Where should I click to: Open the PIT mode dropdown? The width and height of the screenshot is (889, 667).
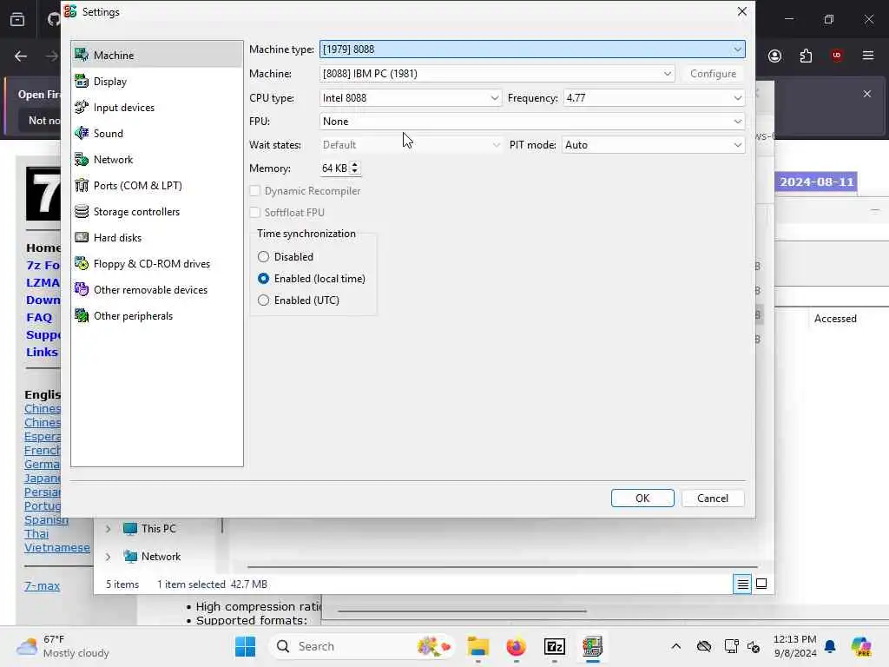point(653,145)
